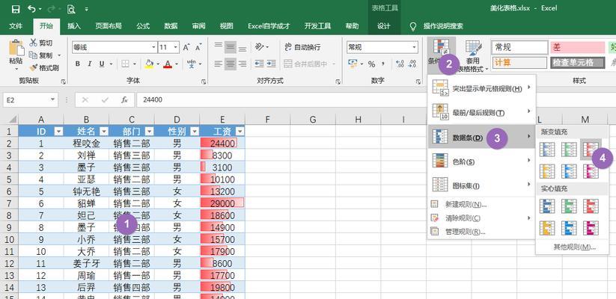The image size is (616, 299).
Task: Increase the indent of the cell
Action: (271, 64)
